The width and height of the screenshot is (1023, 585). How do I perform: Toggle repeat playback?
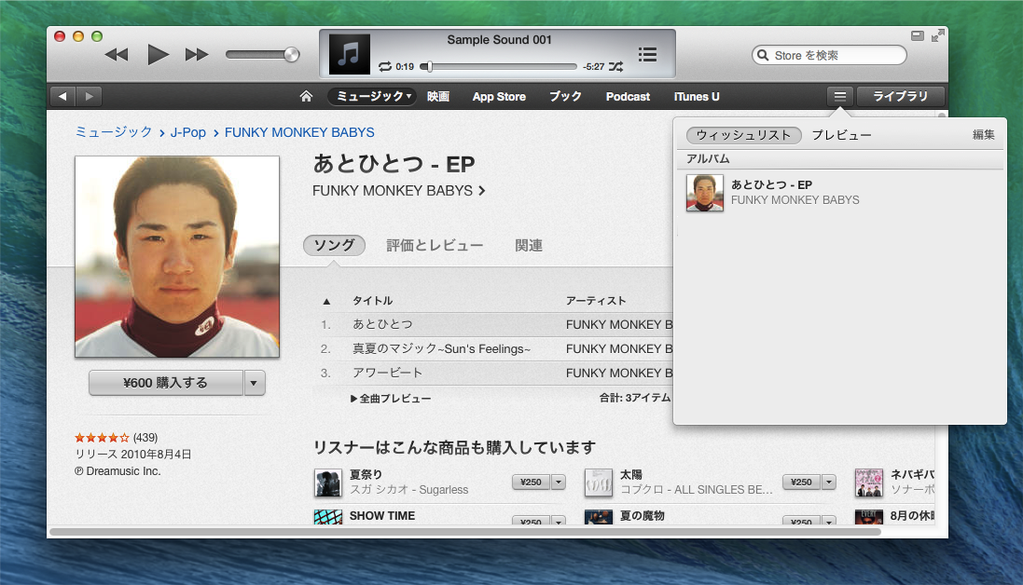pyautogui.click(x=384, y=67)
